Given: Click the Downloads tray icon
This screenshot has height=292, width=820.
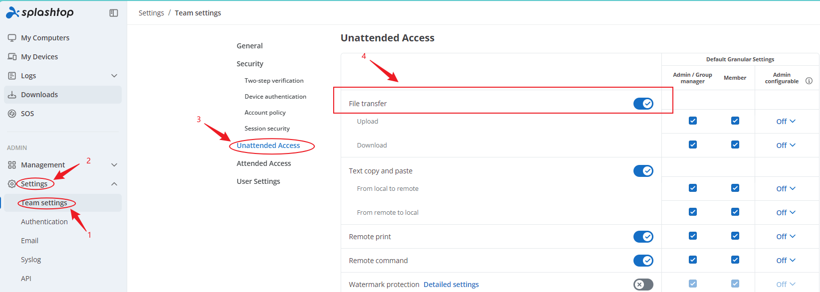Looking at the screenshot, I should pos(12,95).
